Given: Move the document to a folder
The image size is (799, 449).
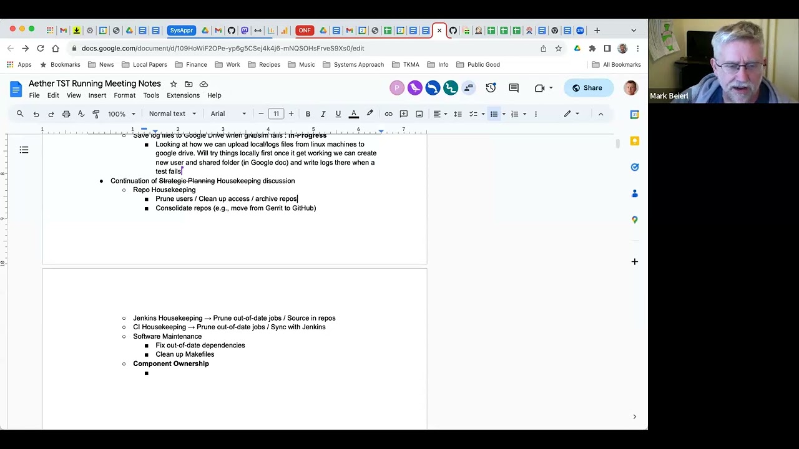Looking at the screenshot, I should click(x=189, y=84).
